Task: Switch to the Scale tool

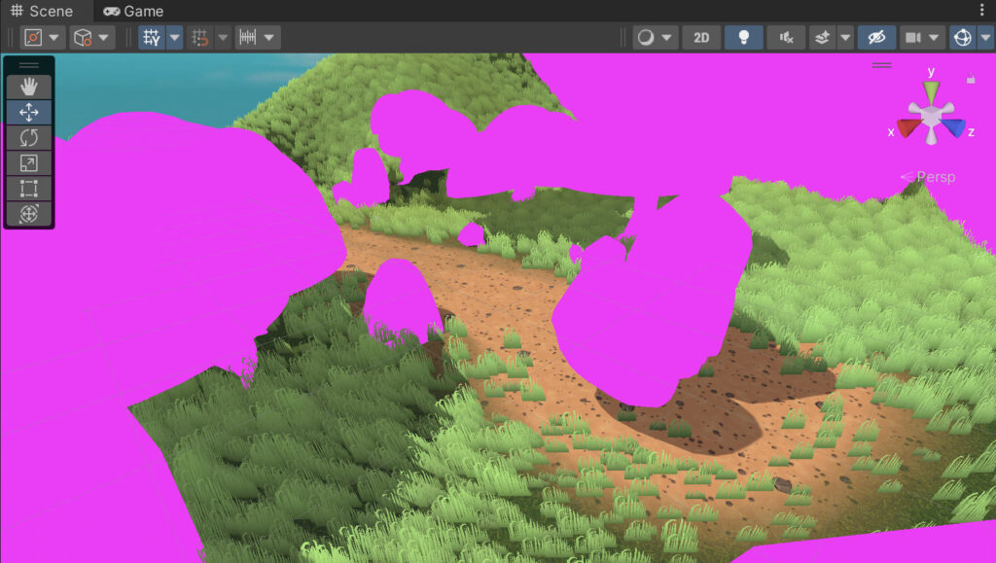Action: [x=29, y=162]
